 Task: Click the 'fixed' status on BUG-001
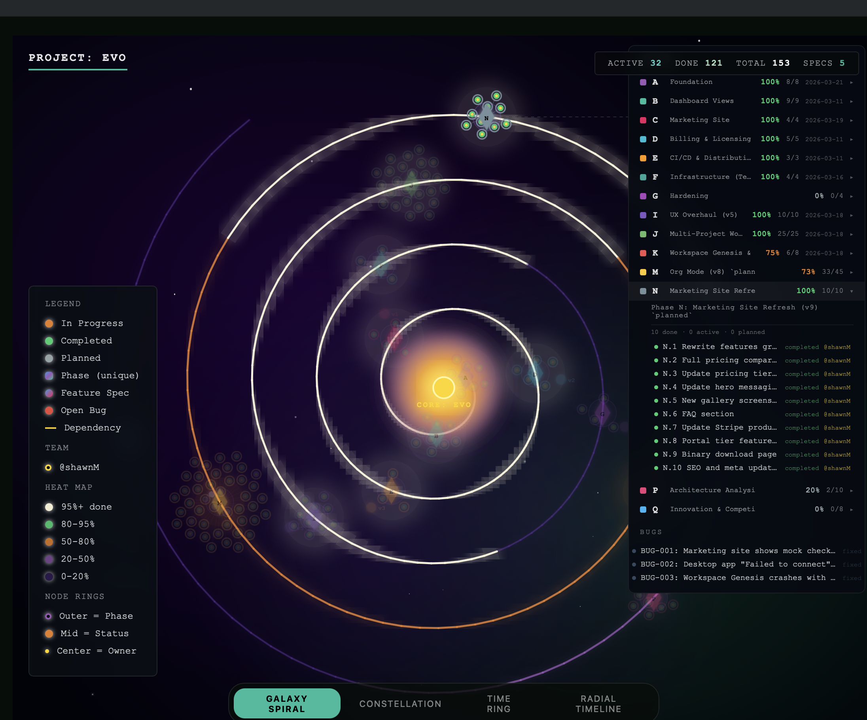click(x=852, y=551)
